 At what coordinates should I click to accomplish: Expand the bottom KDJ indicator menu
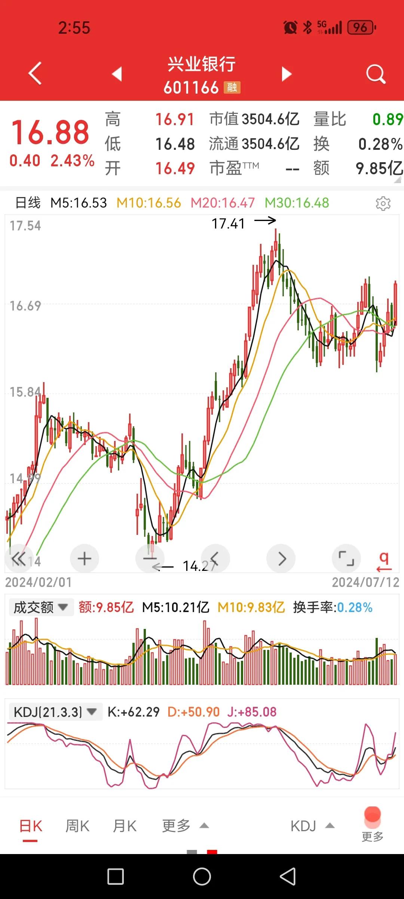312,826
